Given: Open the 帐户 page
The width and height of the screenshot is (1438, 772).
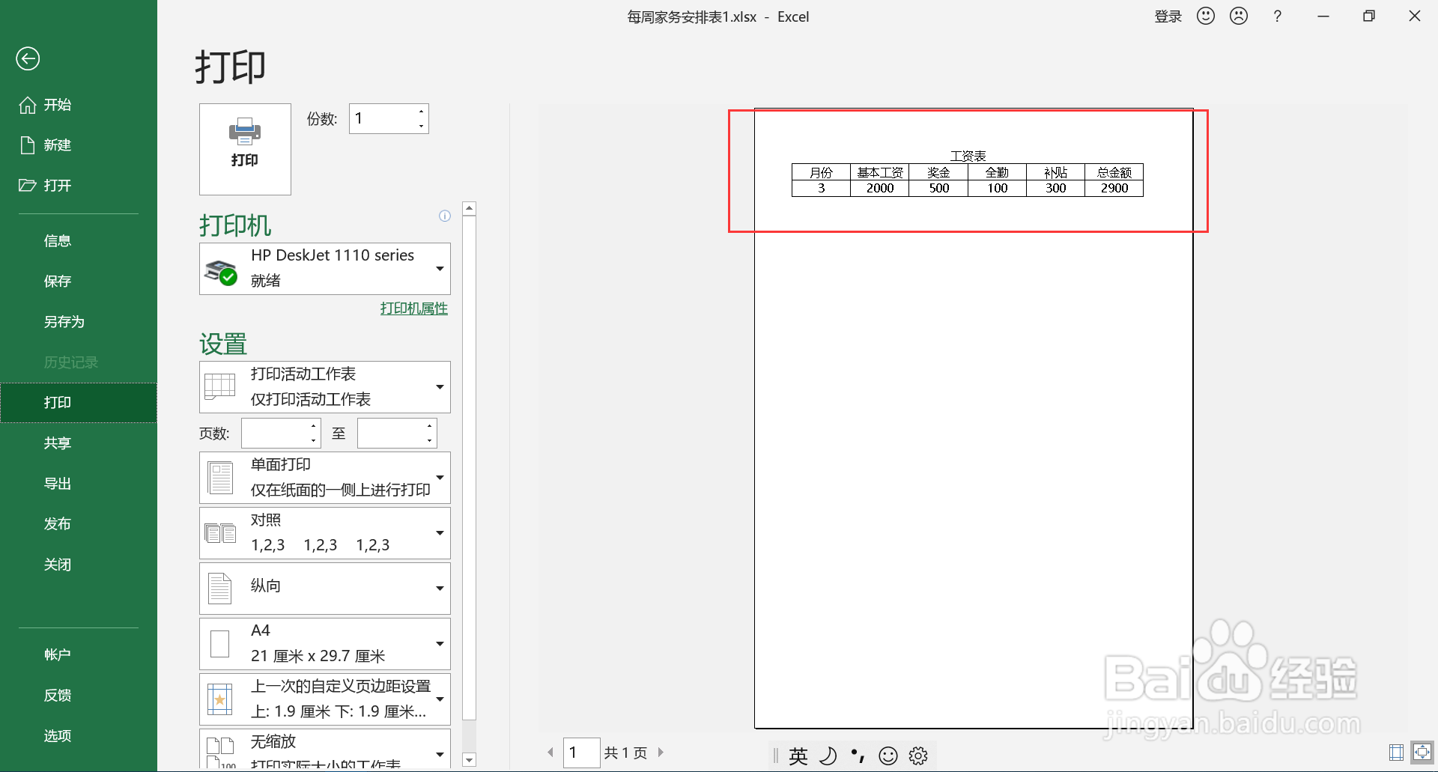Looking at the screenshot, I should tap(58, 654).
